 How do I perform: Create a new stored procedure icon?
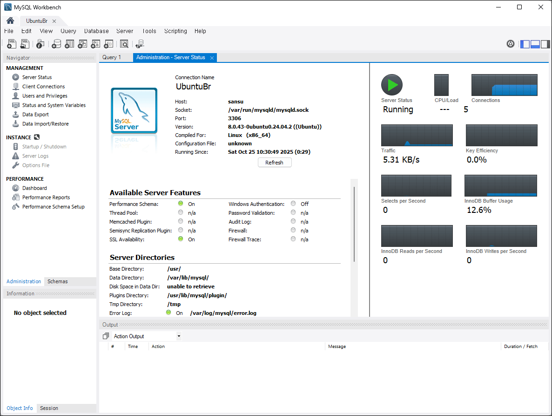click(x=95, y=44)
